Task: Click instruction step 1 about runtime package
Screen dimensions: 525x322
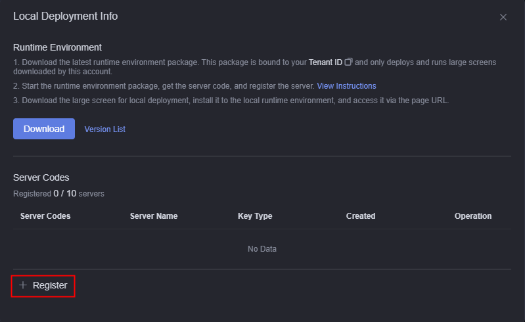Action: (254, 66)
